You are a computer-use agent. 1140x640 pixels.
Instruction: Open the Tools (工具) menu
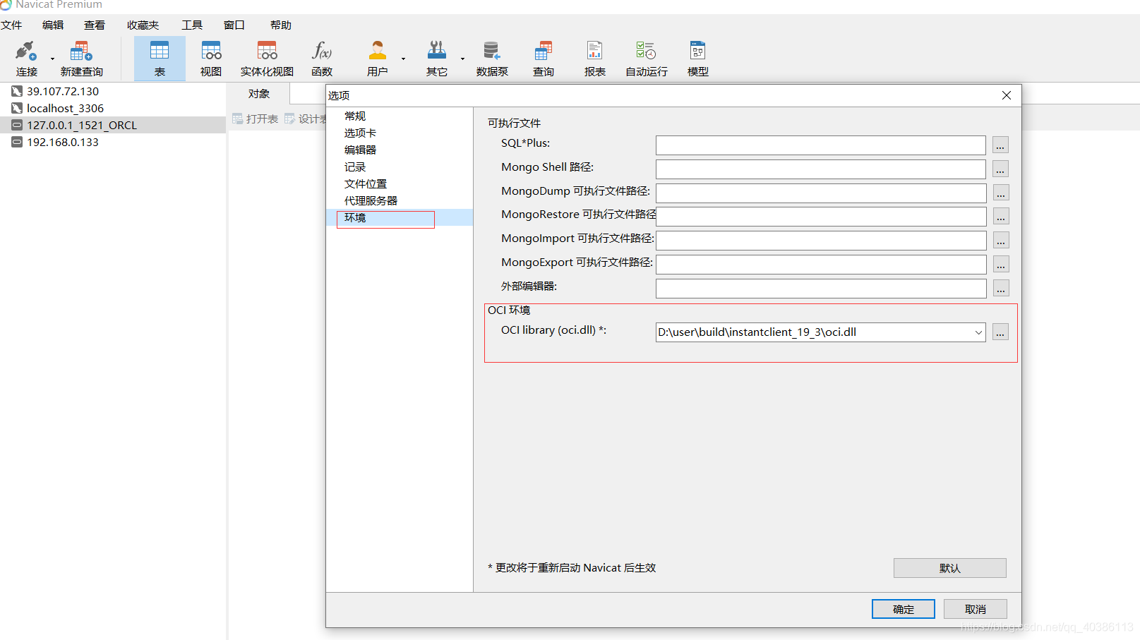click(192, 25)
